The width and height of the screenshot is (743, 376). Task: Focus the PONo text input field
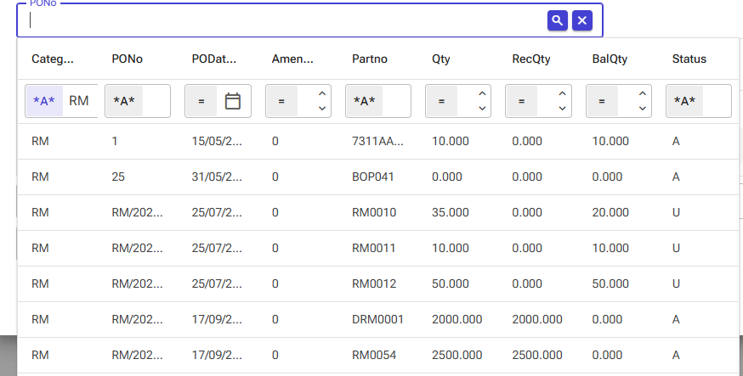[284, 21]
